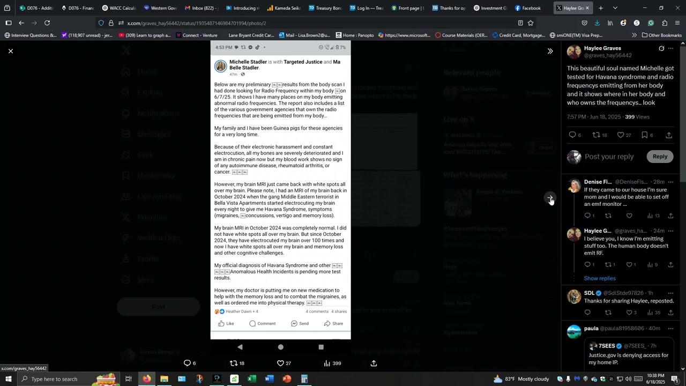The height and width of the screenshot is (386, 686).
Task: Click bottom bar like icon showing 27
Action: (x=284, y=363)
